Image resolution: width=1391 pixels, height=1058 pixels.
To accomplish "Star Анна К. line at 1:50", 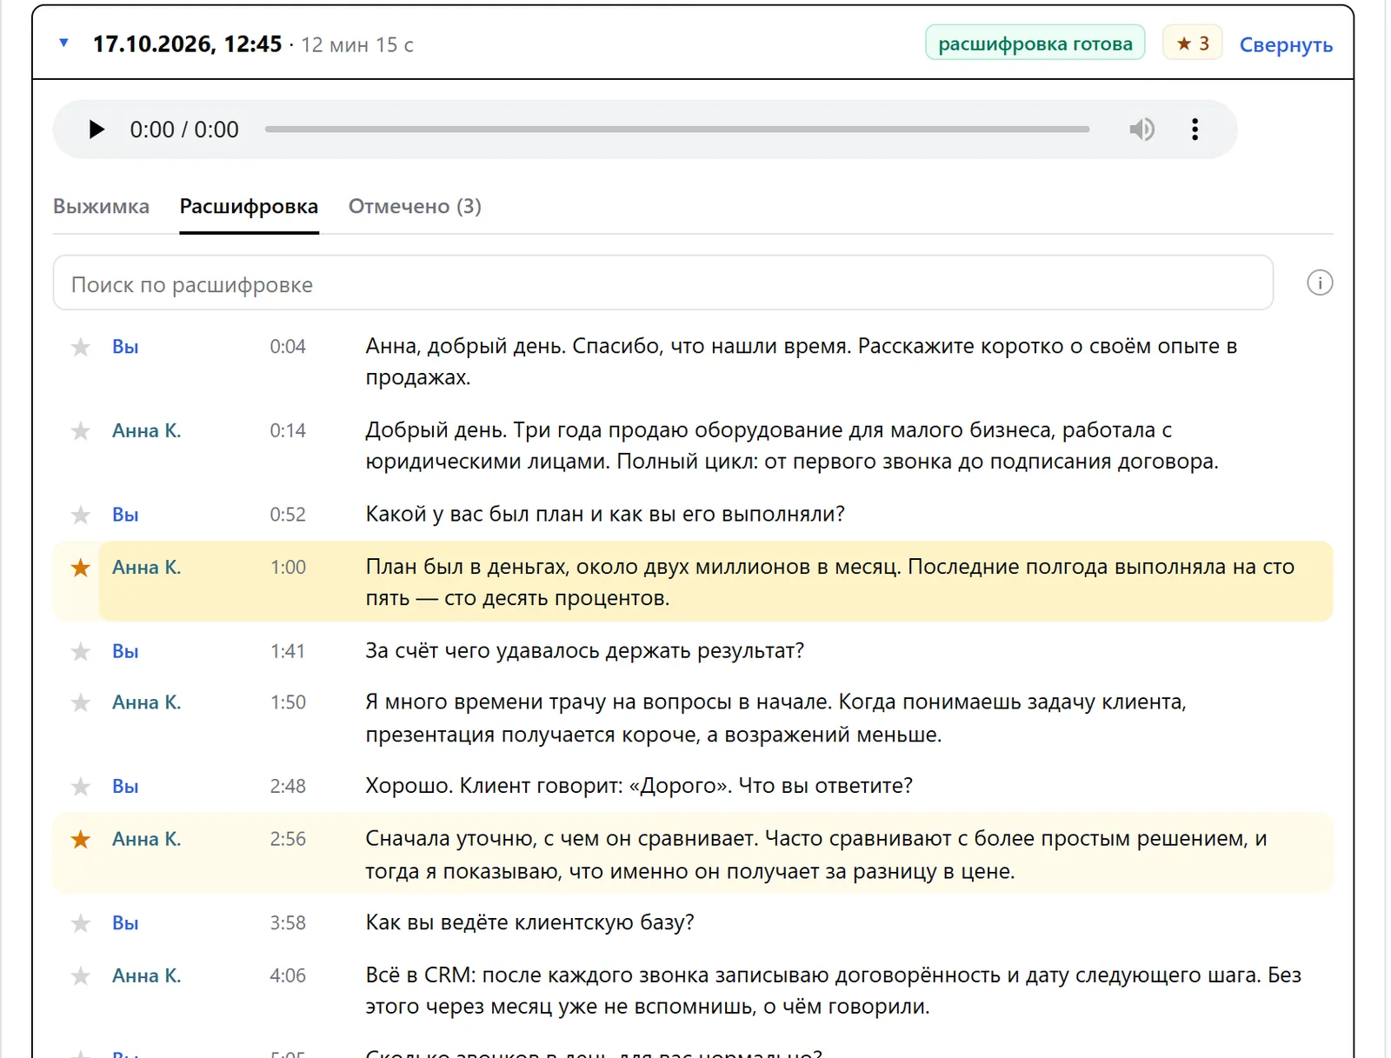I will tap(80, 702).
